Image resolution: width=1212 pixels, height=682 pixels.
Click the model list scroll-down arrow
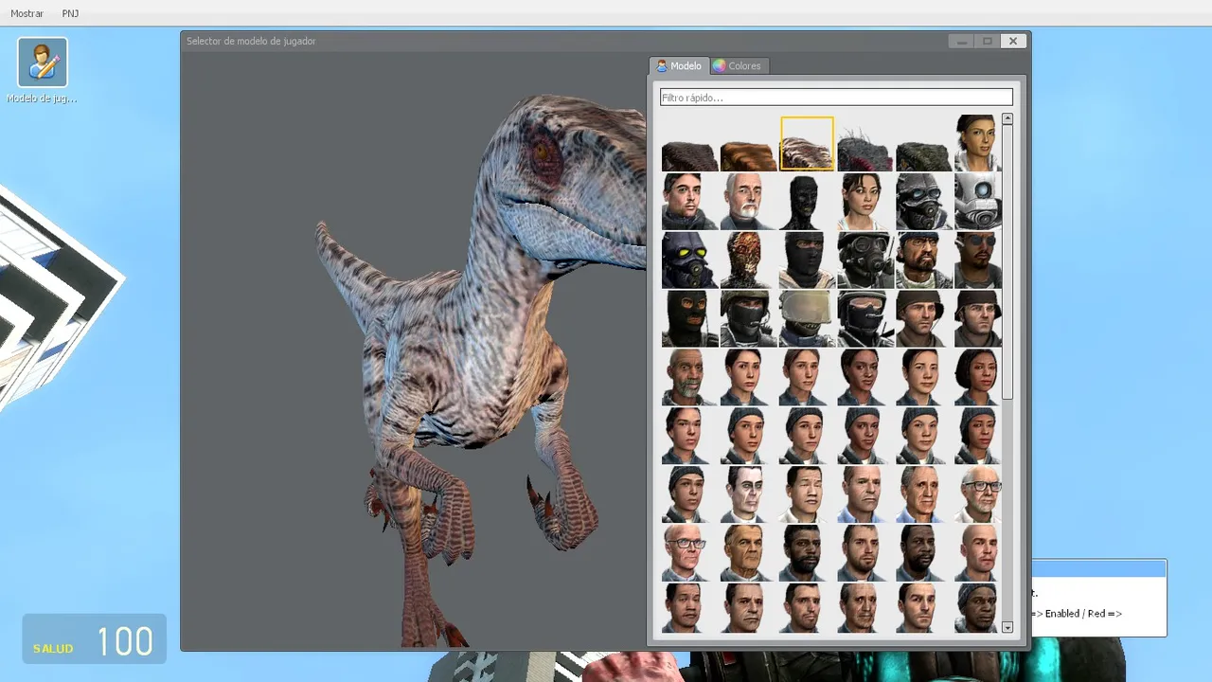click(x=1007, y=627)
